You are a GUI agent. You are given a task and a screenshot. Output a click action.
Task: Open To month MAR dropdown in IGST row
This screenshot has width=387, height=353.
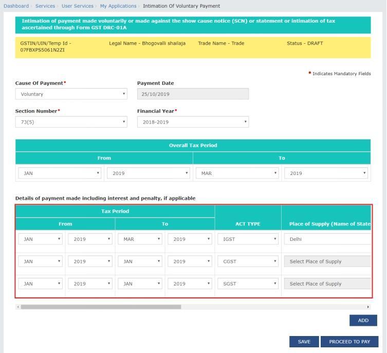[140, 239]
